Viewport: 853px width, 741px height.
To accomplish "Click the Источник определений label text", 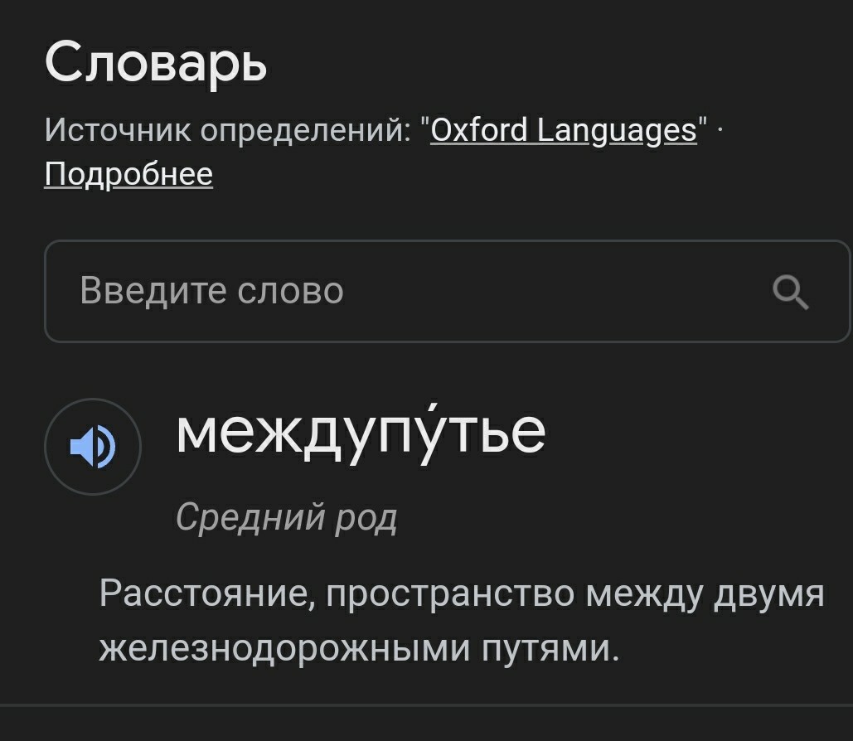I will 227,131.
